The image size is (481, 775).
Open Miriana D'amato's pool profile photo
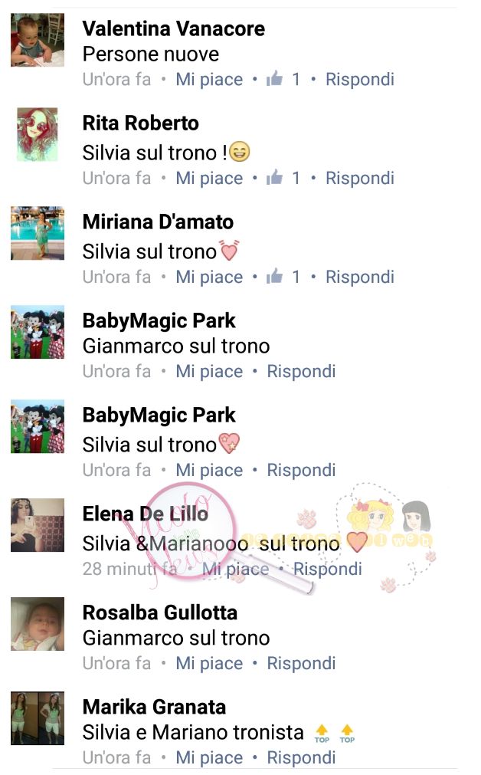(38, 233)
